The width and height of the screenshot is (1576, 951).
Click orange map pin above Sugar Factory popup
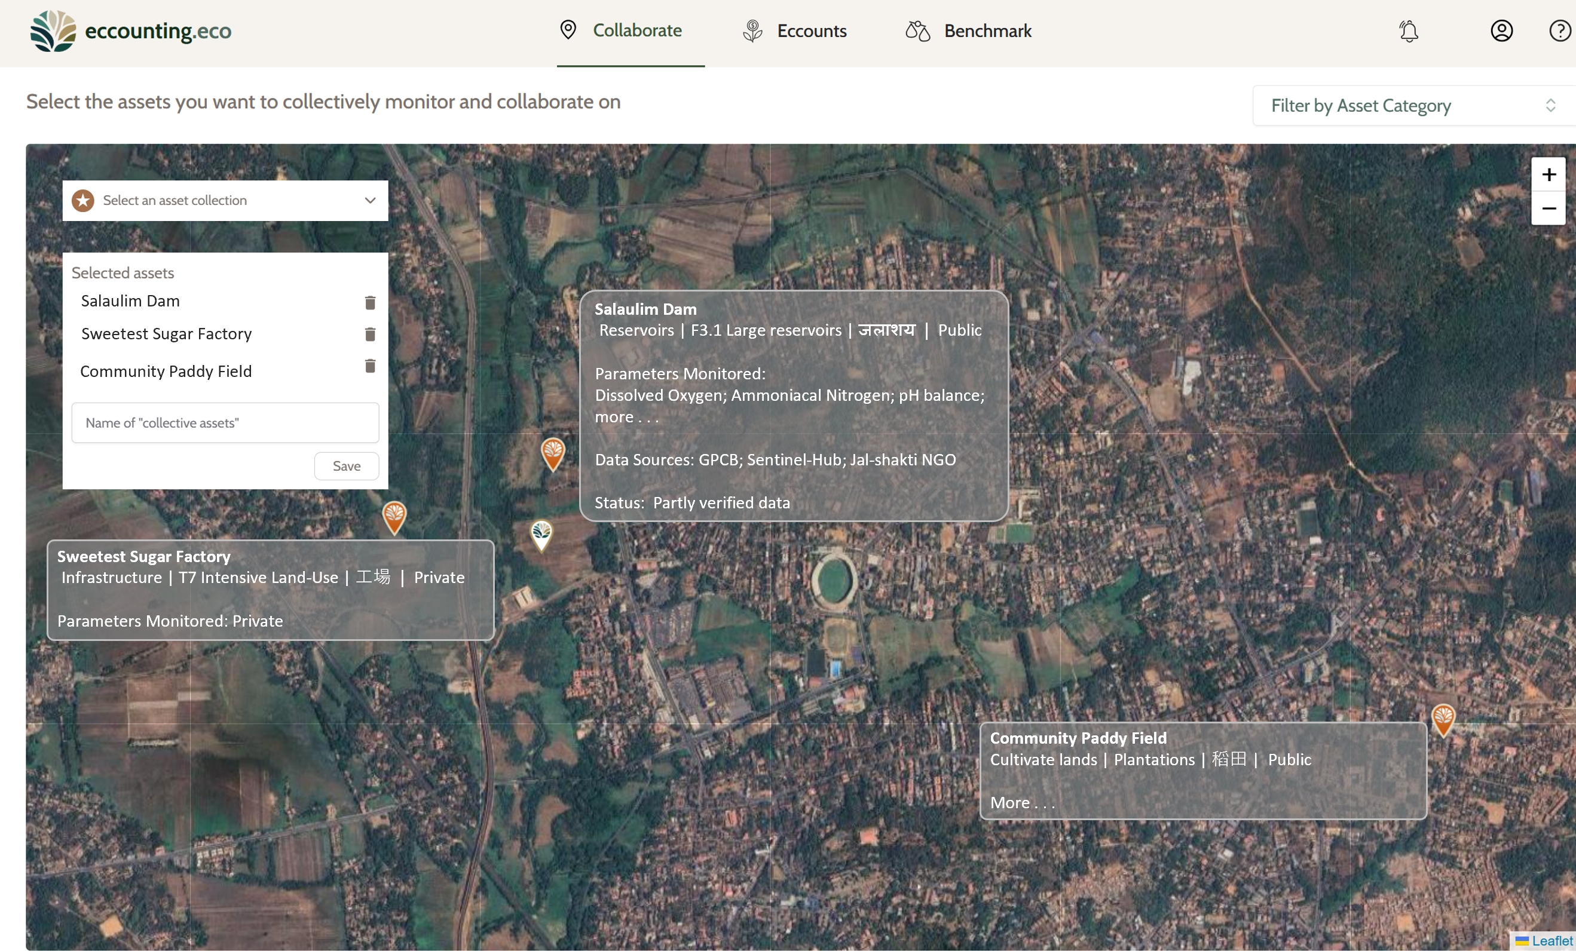click(x=394, y=516)
